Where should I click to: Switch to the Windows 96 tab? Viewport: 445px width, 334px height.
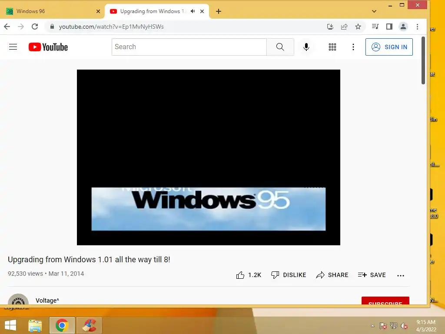click(53, 11)
